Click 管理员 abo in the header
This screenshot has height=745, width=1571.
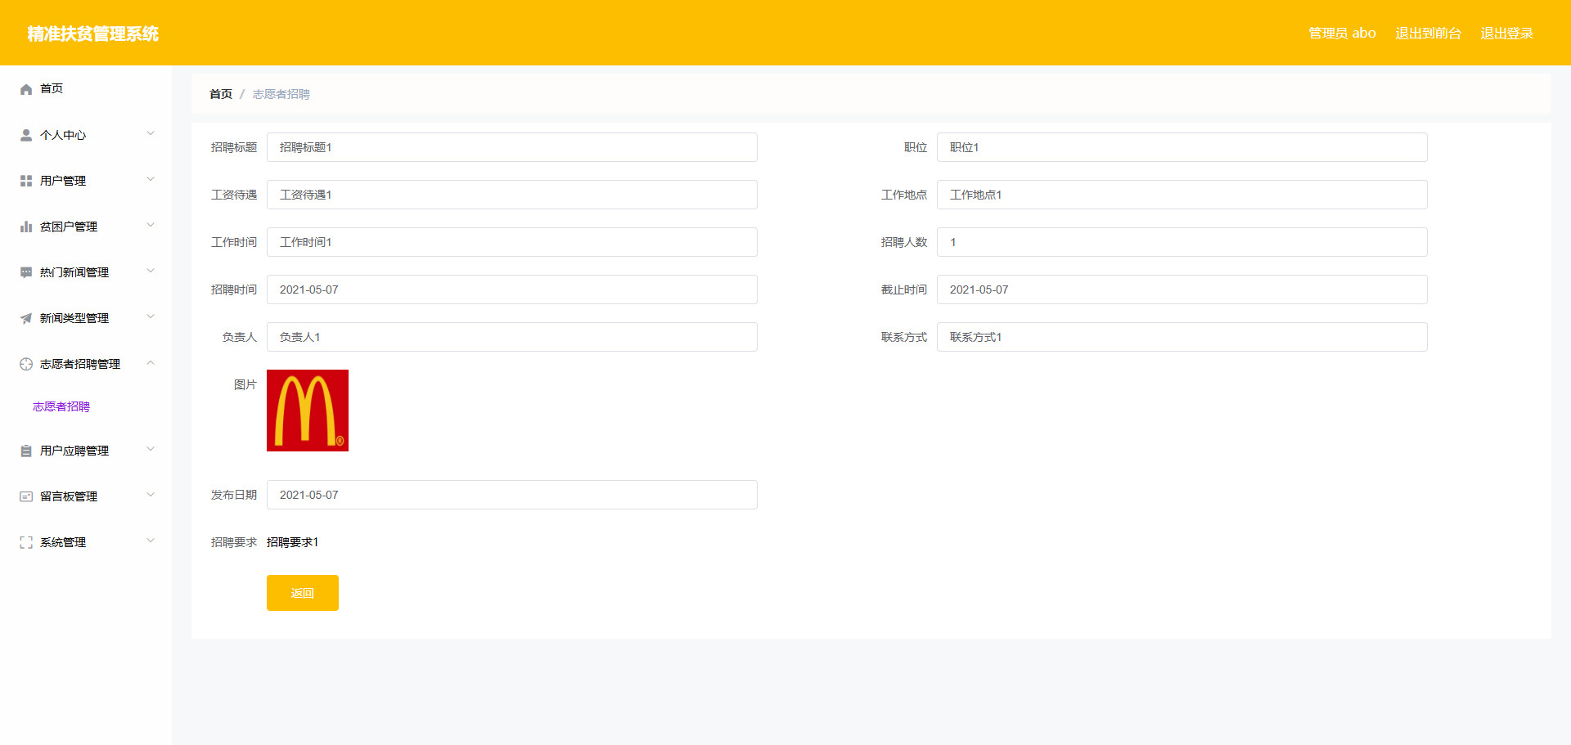click(1342, 33)
